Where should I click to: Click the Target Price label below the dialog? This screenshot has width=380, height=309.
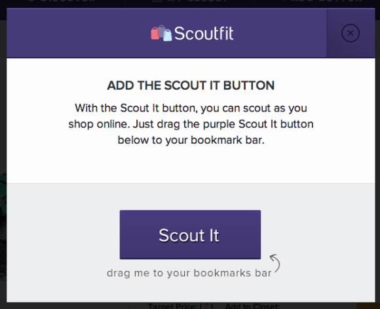pyautogui.click(x=173, y=306)
